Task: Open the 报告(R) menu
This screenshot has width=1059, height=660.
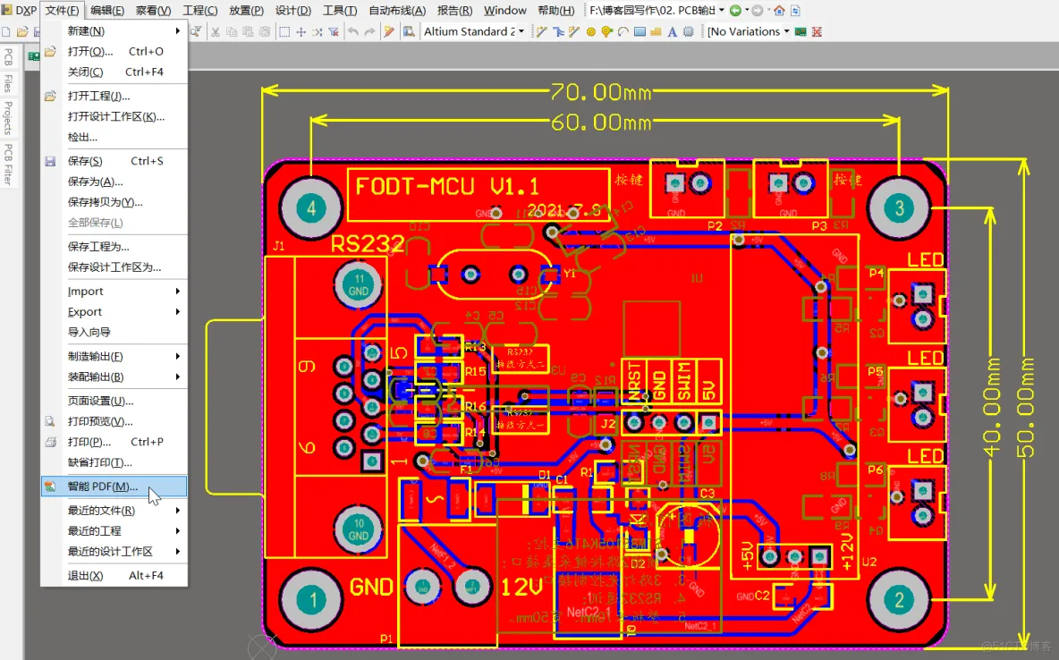Action: pos(455,10)
